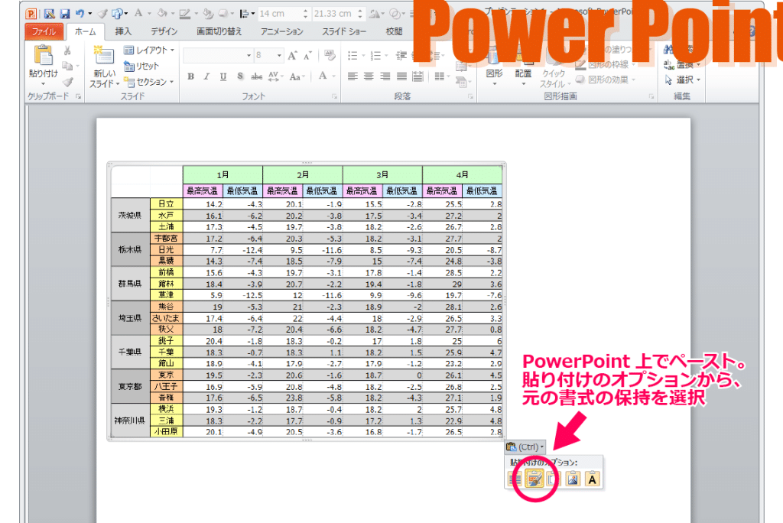Click the 図形の枠線 shape outline button
This screenshot has width=783, height=523.
(x=606, y=64)
